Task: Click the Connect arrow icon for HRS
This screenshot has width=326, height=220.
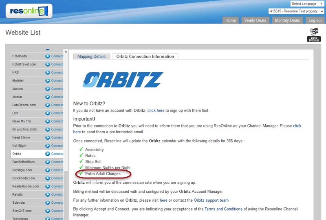Action: click(48, 73)
